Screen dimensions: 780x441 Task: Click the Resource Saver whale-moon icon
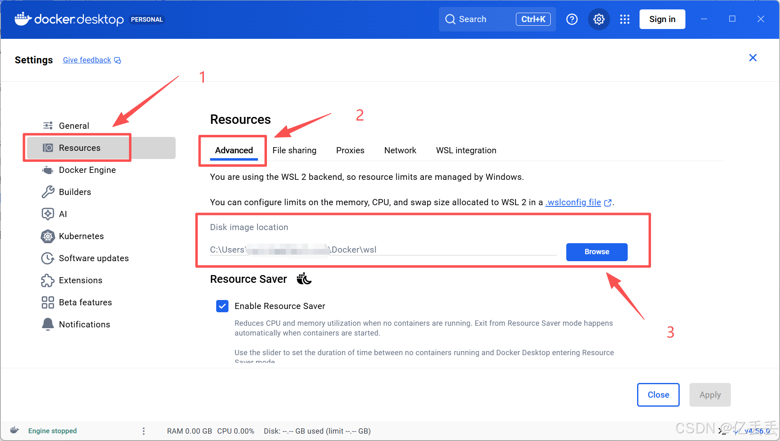(x=304, y=279)
